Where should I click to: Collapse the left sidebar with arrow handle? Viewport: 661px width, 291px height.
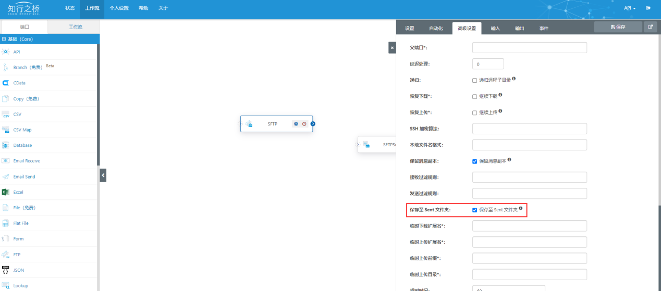coord(103,176)
